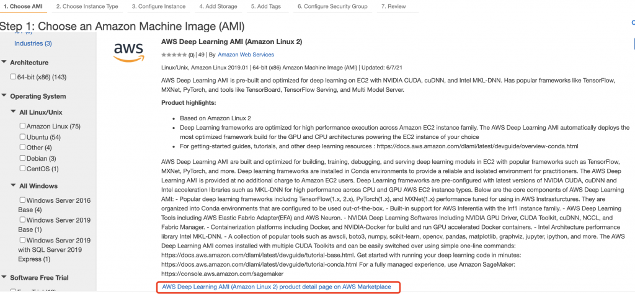Viewport: 635px width, 294px height.
Task: Click the Product highlights heading
Action: click(189, 103)
